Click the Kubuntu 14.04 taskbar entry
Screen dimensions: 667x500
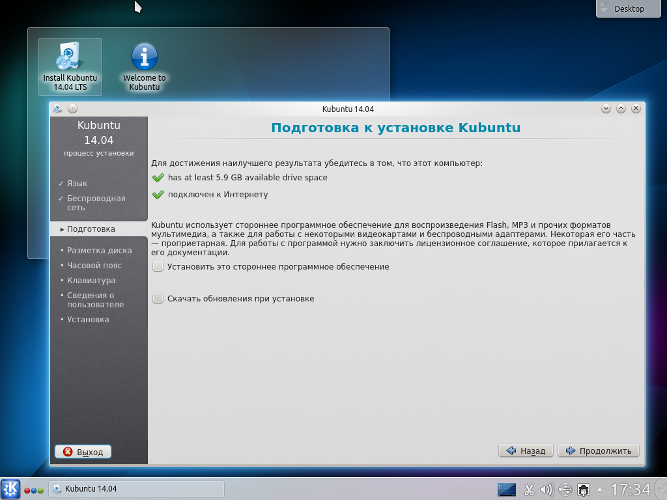pyautogui.click(x=136, y=489)
